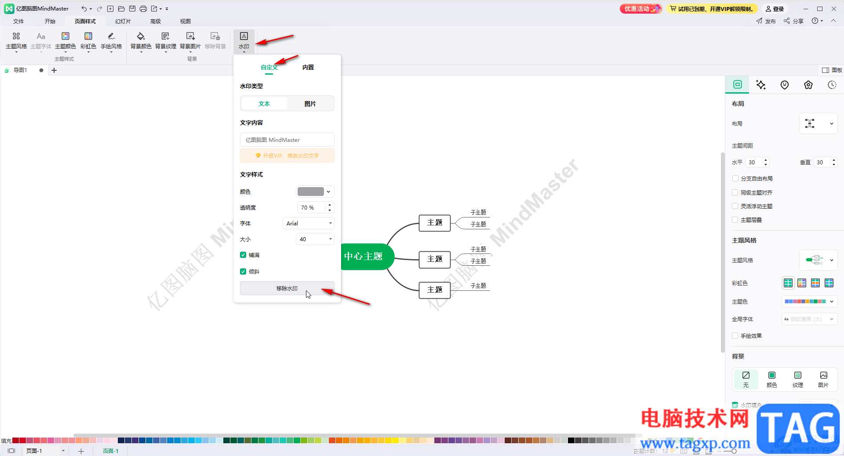Open the 彩虹色 rainbow color tool
844x456 pixels.
pos(88,41)
